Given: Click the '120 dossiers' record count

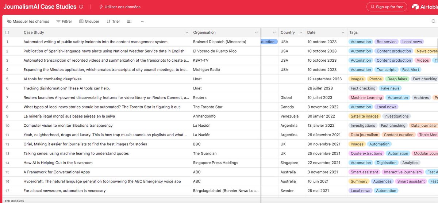Looking at the screenshot, I should (14, 201).
